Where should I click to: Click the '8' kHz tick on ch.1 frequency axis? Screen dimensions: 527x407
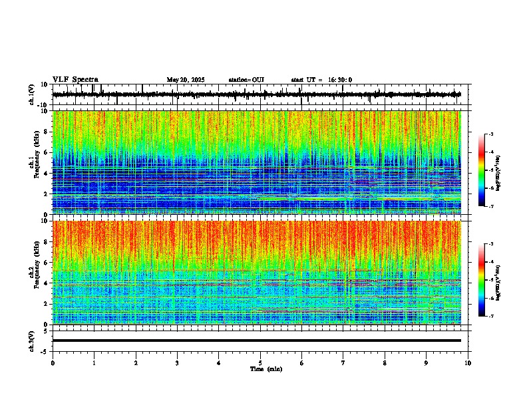pyautogui.click(x=46, y=132)
